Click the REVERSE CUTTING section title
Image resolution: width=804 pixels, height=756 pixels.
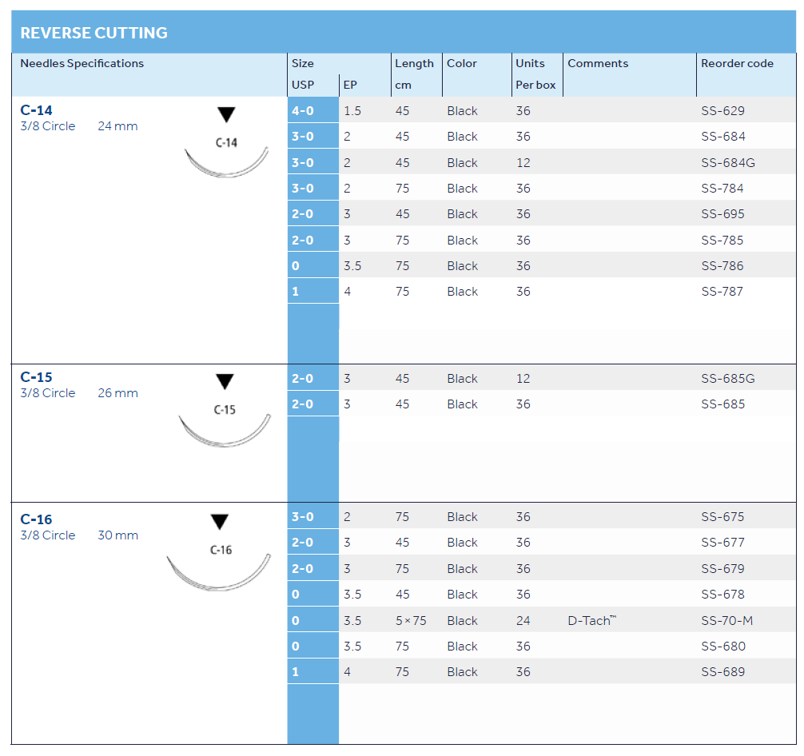tap(94, 33)
